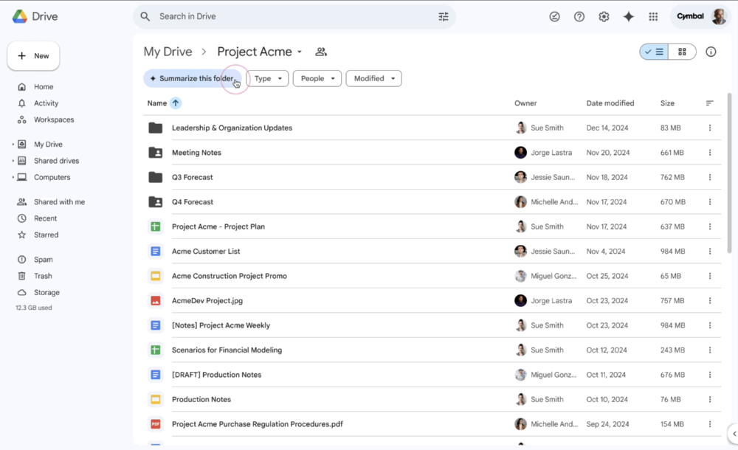The width and height of the screenshot is (738, 450).
Task: Open more actions for Acme Customer List
Action: [710, 252]
